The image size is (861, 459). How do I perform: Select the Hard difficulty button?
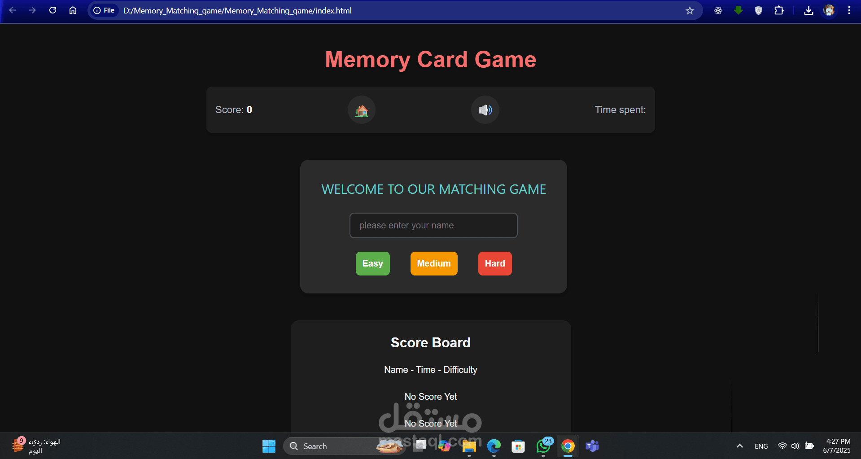point(495,263)
